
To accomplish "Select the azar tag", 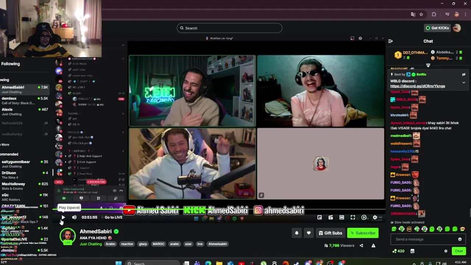I will [x=188, y=244].
